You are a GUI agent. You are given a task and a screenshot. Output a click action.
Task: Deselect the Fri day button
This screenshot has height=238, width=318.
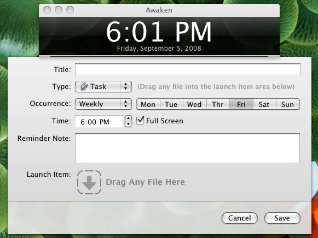click(x=241, y=104)
